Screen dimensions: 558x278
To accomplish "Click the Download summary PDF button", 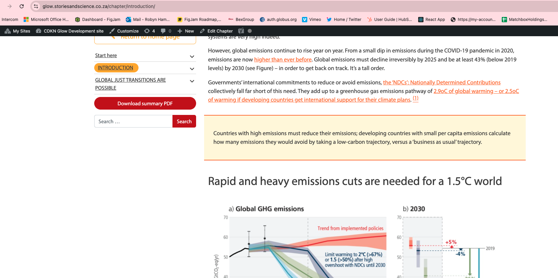I will pos(145,103).
